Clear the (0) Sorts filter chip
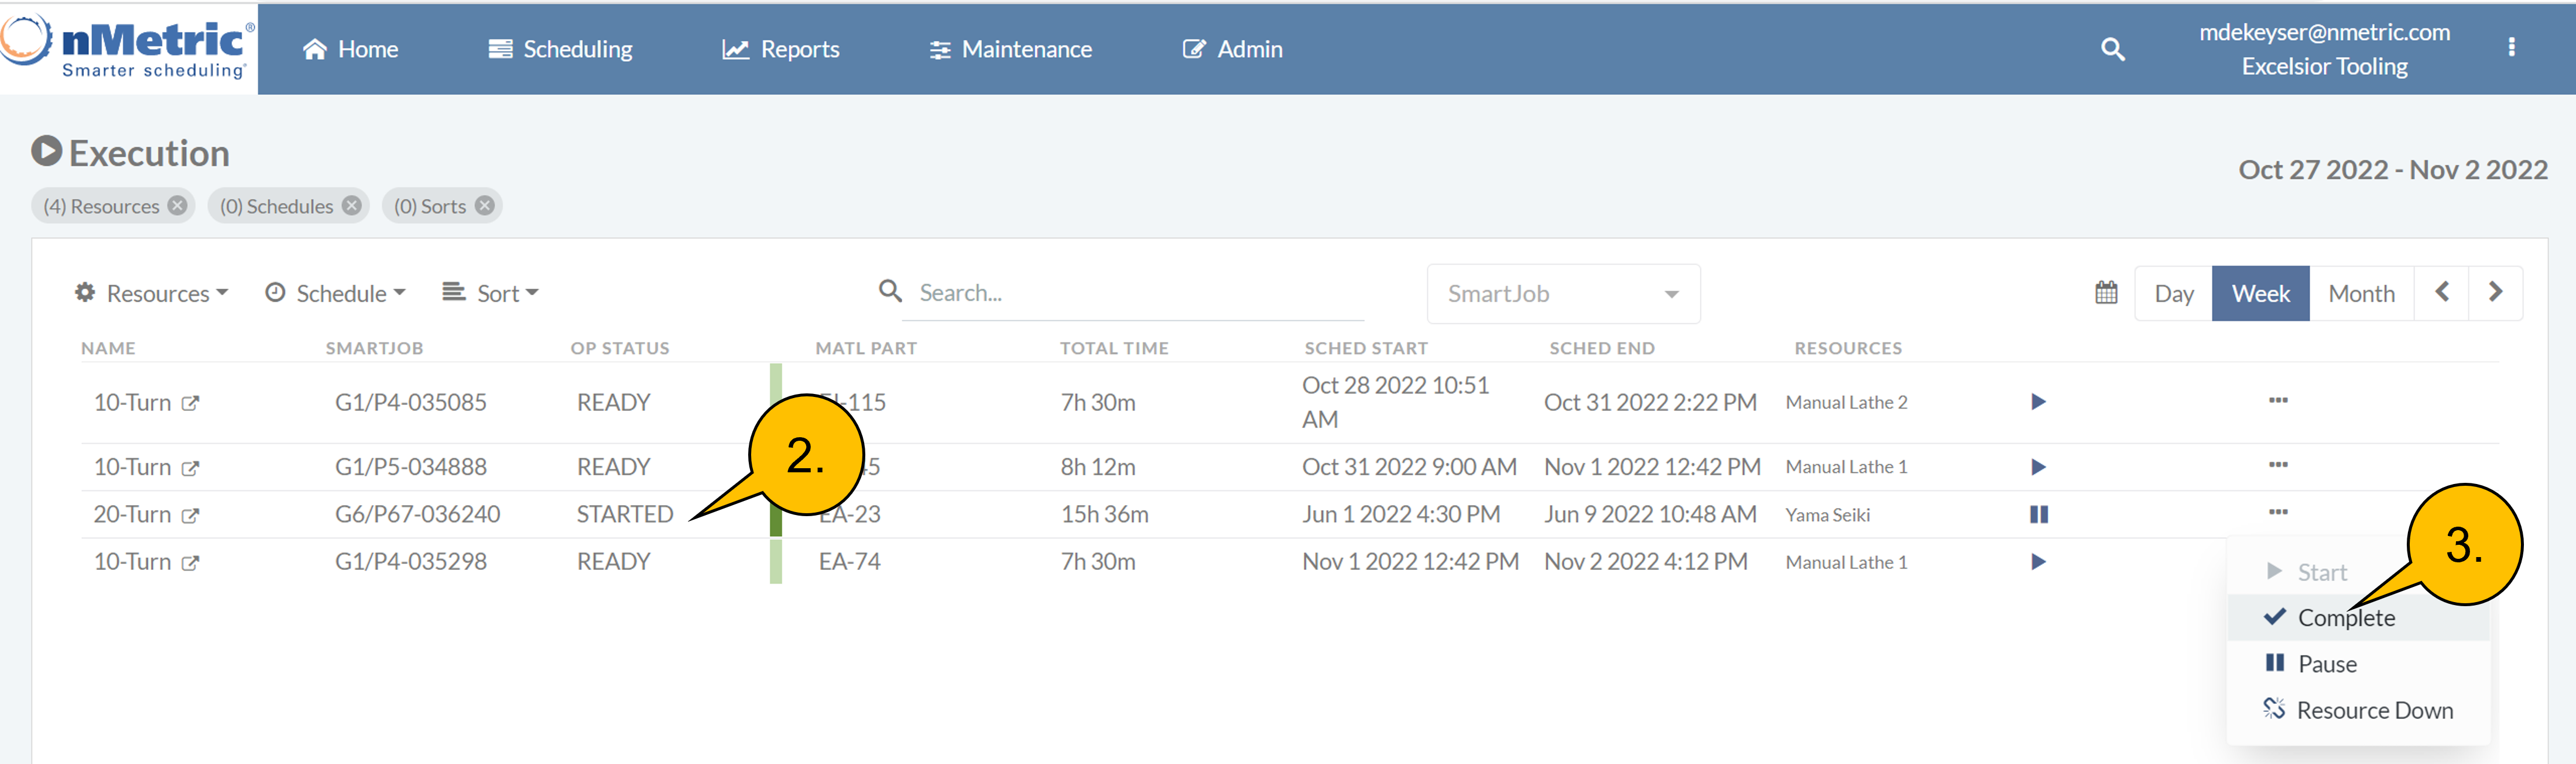 pyautogui.click(x=485, y=206)
